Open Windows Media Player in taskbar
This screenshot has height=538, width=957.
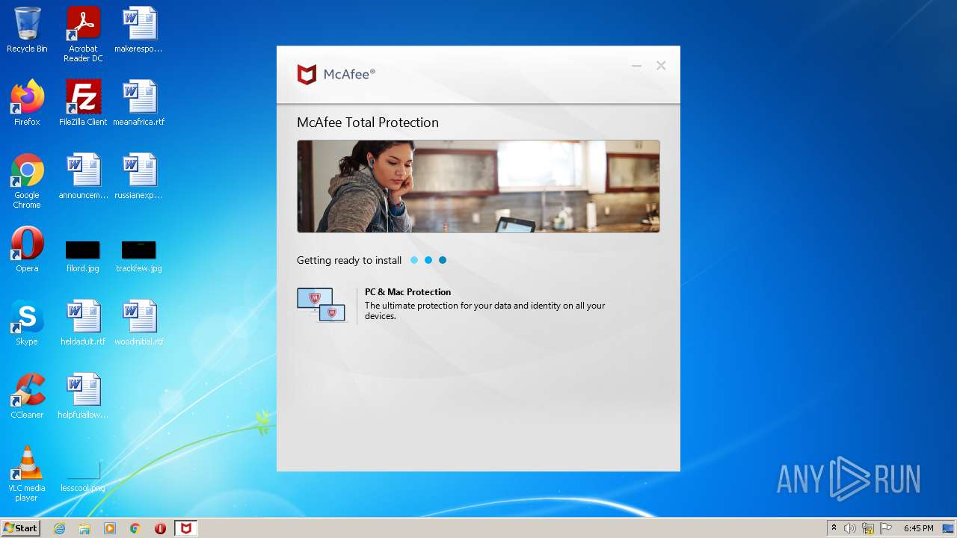110,528
